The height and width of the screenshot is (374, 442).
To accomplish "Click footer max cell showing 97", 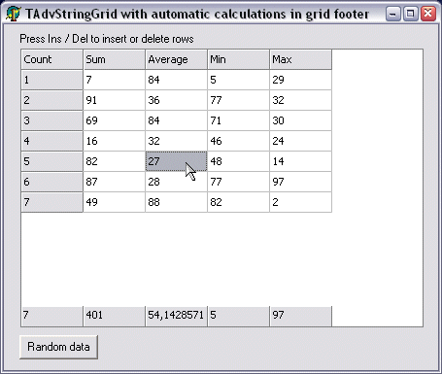I will pos(300,316).
